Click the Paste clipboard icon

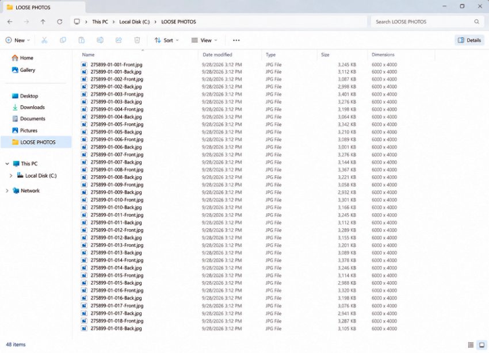point(81,40)
